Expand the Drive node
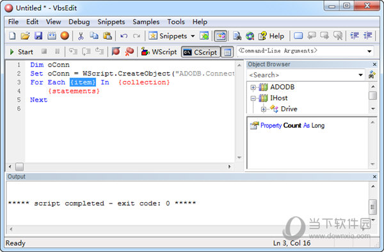 (264, 109)
